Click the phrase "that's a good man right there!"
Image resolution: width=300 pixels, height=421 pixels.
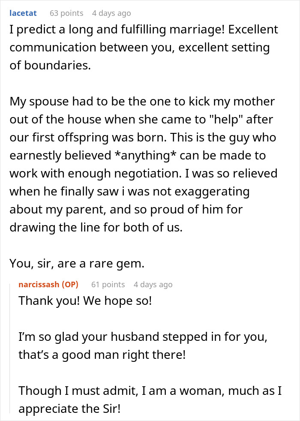pos(102,355)
